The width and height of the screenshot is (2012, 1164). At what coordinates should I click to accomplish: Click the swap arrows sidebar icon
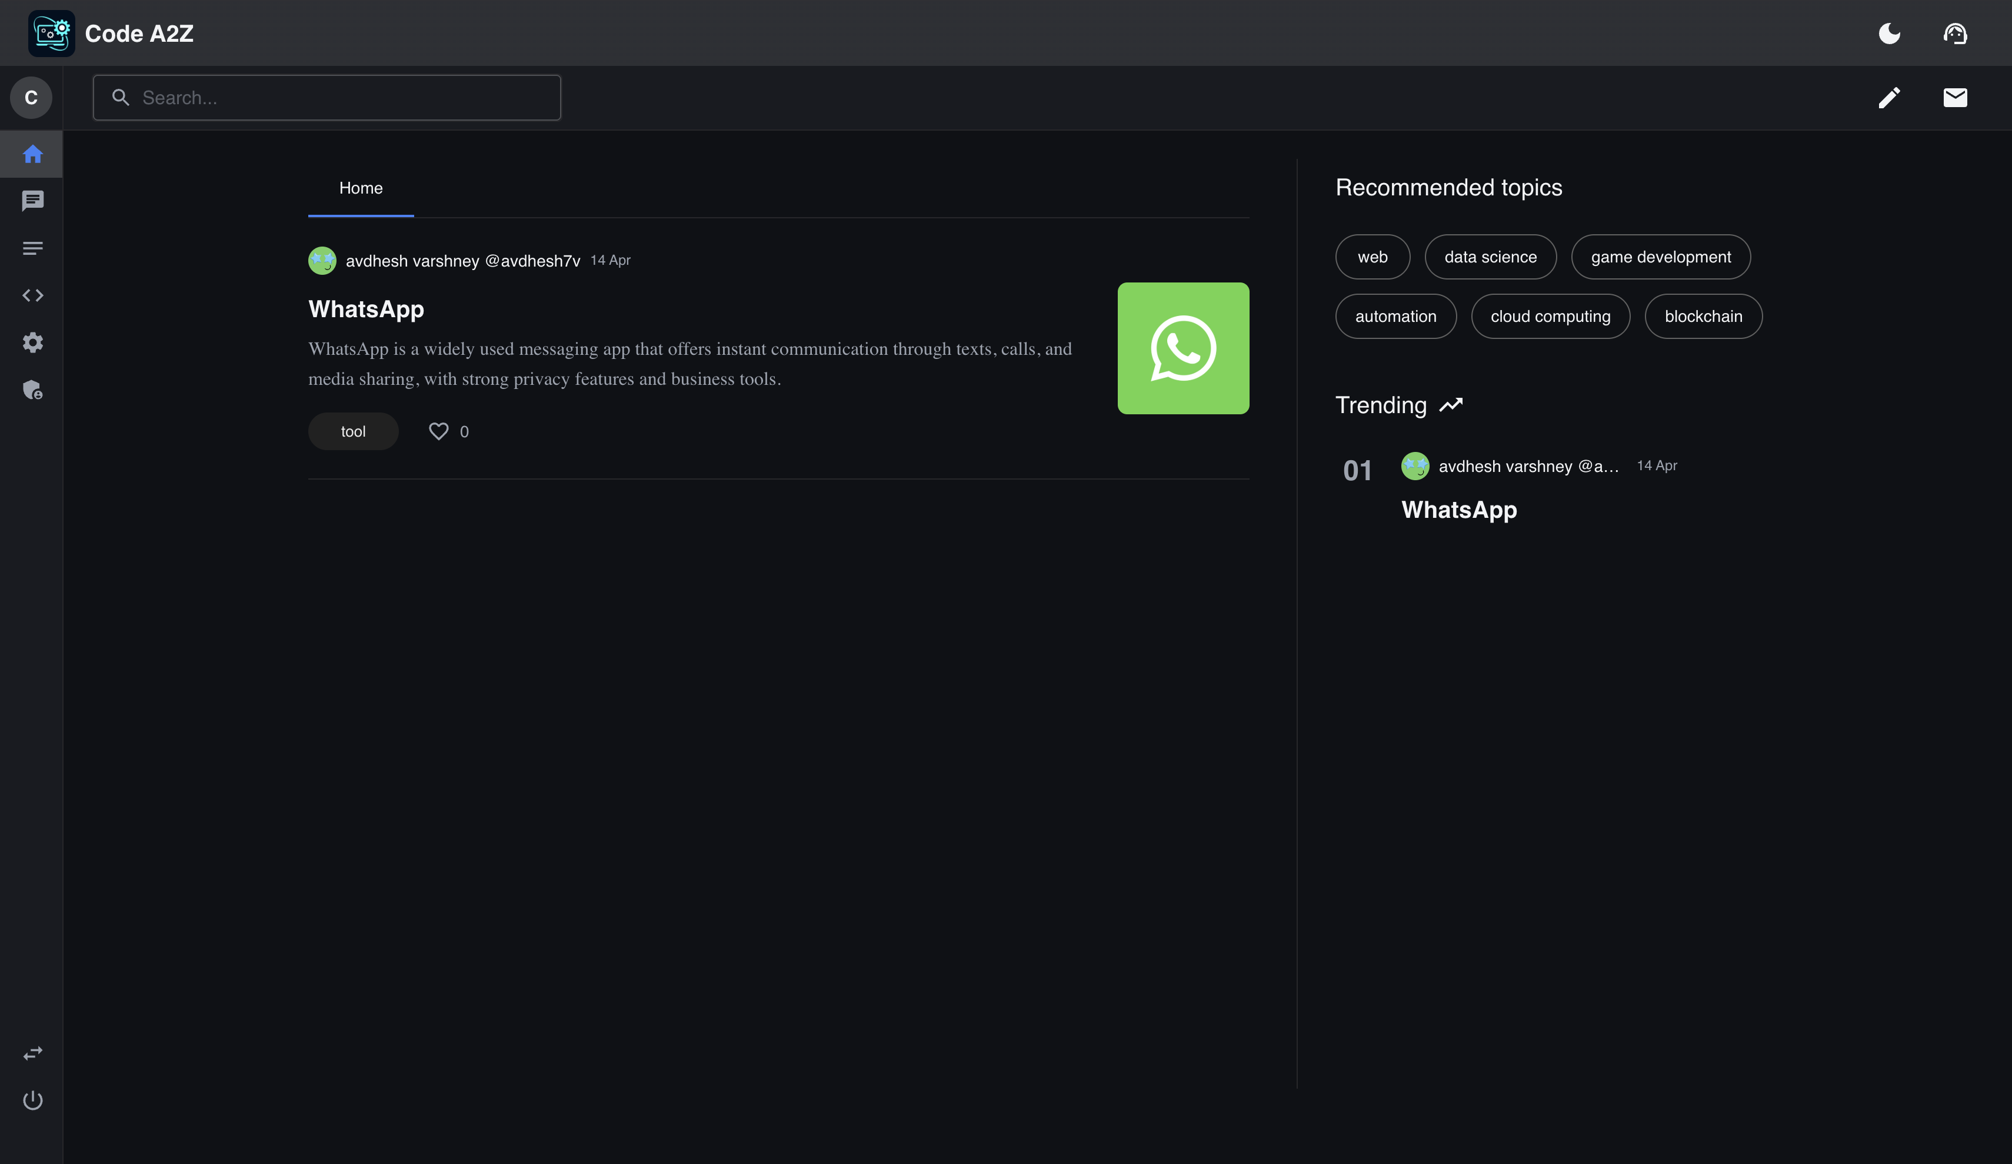tap(32, 1053)
